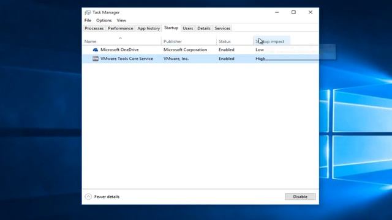Select the Microsoft OneDrive row name
Screen dimensions: 392x220
119,50
